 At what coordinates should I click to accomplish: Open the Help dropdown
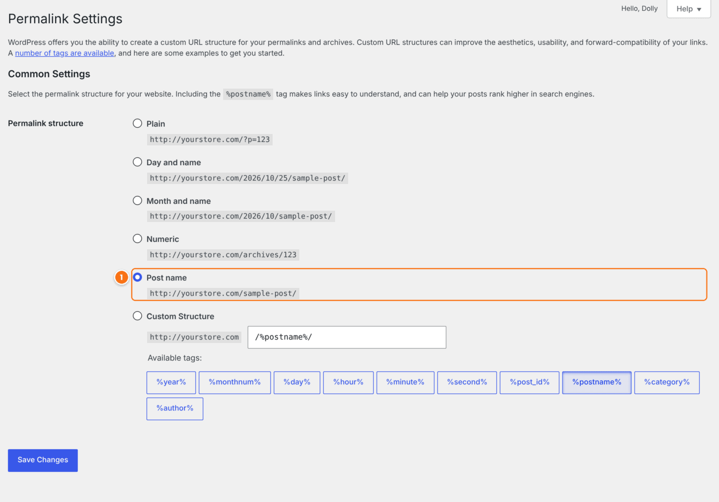coord(688,9)
